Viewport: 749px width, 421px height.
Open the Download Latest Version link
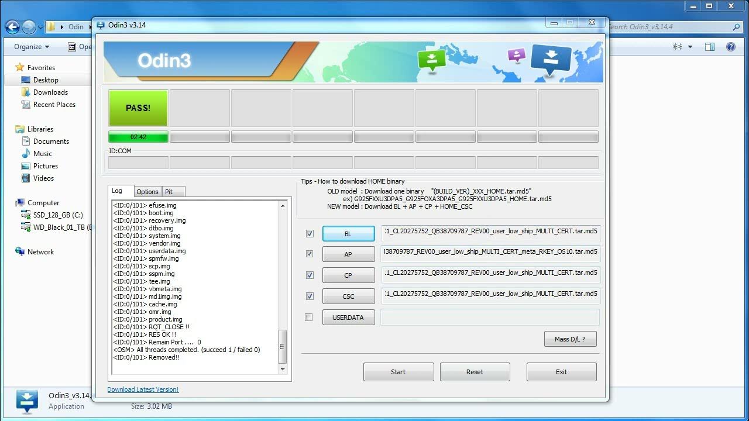143,389
